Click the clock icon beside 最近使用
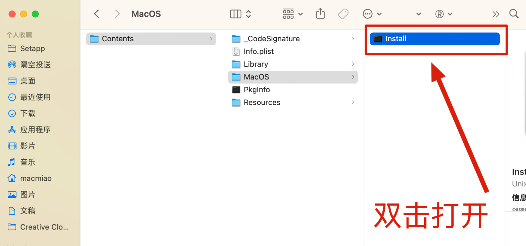 [x=12, y=97]
